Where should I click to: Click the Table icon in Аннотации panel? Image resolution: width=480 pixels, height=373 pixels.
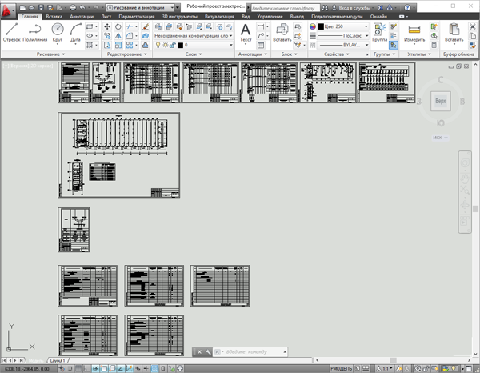261,46
